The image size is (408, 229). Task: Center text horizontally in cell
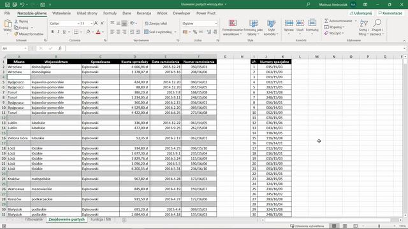(x=118, y=32)
